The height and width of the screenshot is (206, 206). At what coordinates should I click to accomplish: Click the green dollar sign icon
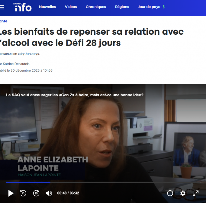pyautogui.click(x=164, y=7)
